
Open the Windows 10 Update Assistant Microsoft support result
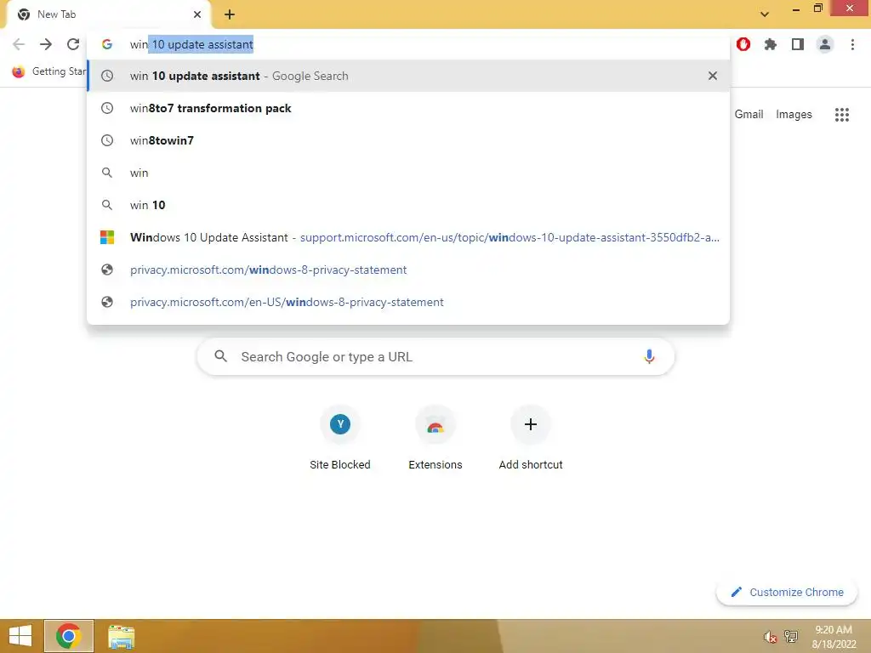click(408, 237)
